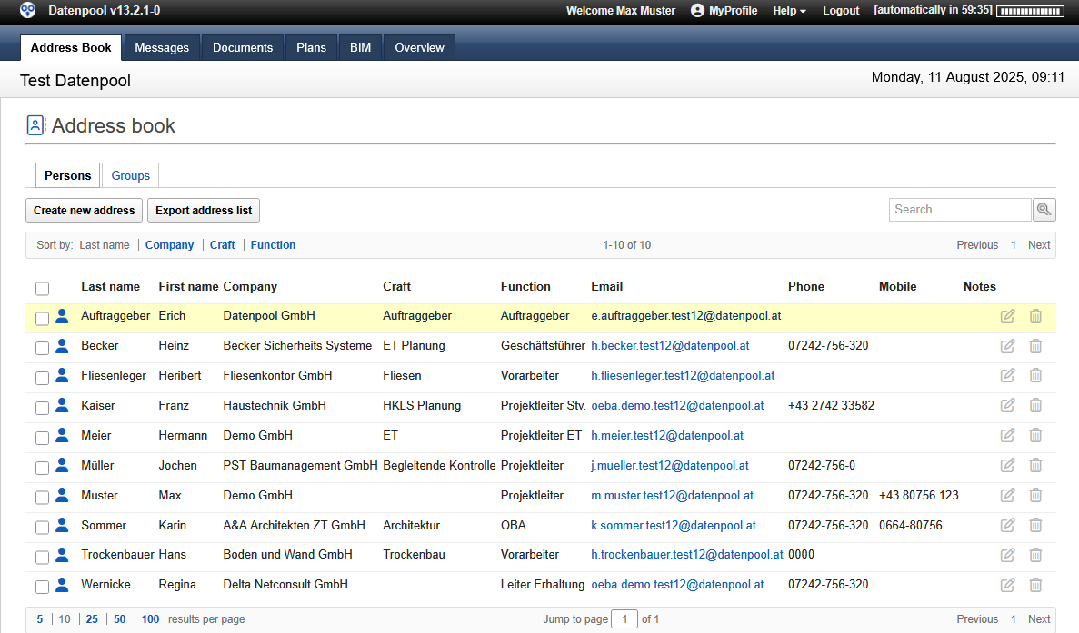Image resolution: width=1079 pixels, height=633 pixels.
Task: Click trash icon for Wernicke row
Action: [x=1035, y=585]
